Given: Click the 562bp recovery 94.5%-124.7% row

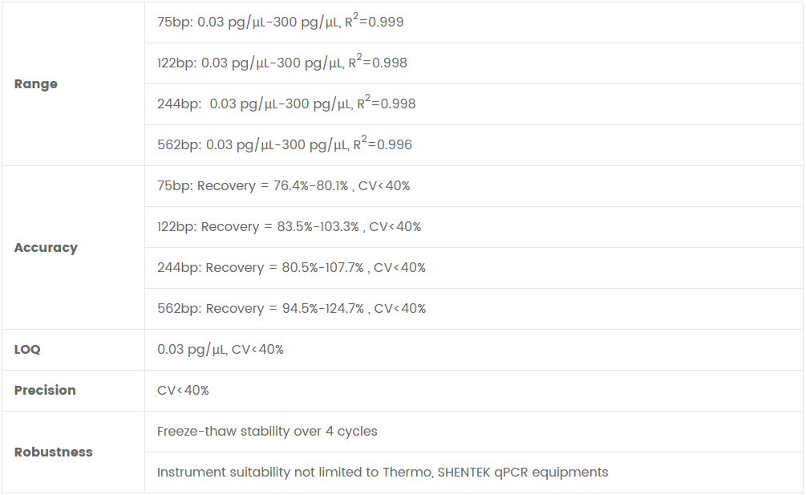Looking at the screenshot, I should (291, 309).
